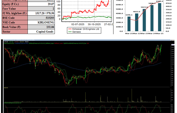Click the QtyLine volume panel label
This screenshot has width=177, height=113.
click(x=6, y=88)
